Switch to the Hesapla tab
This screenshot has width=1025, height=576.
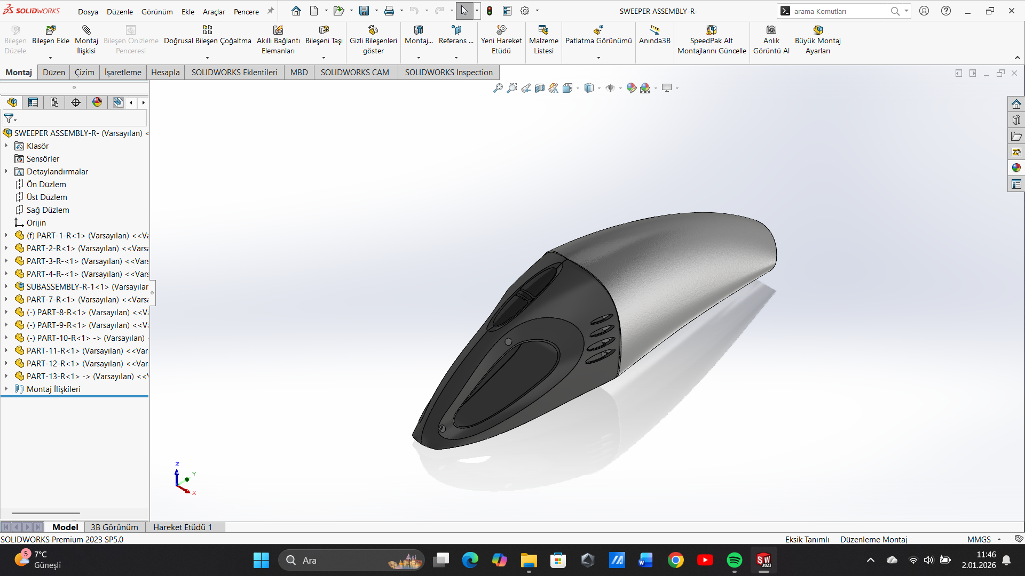point(165,73)
